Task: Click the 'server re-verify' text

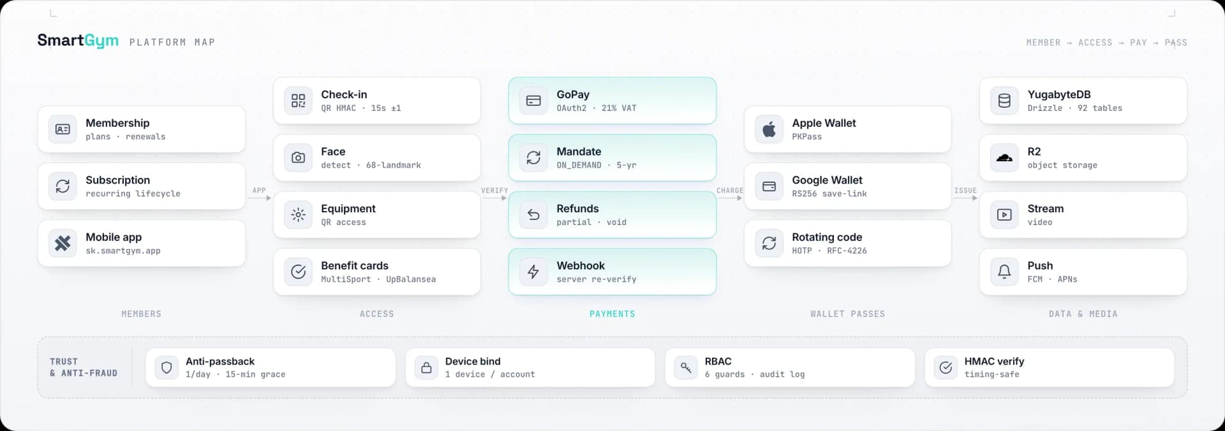Action: [x=597, y=279]
